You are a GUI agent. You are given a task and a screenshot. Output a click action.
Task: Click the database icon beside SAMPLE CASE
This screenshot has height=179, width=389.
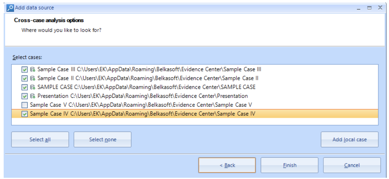point(32,87)
